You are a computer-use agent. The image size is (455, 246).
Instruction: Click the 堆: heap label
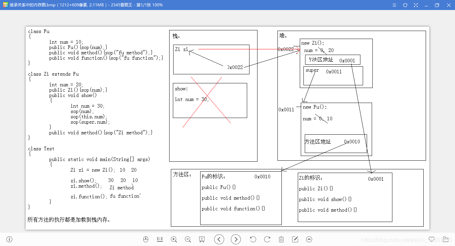point(283,35)
